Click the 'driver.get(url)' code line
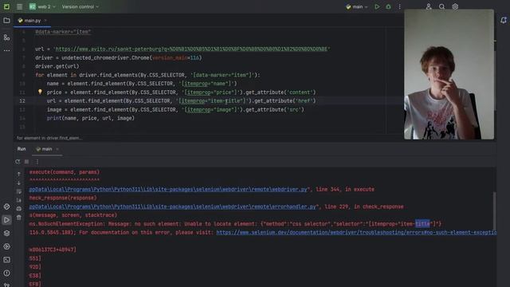 (x=57, y=66)
